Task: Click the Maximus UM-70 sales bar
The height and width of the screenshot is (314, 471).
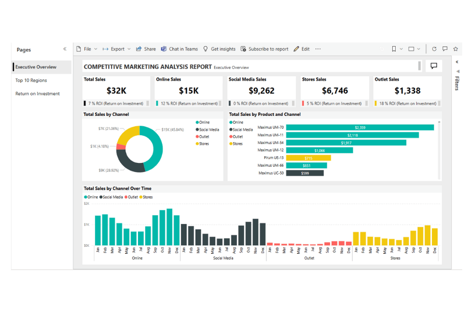Action: pyautogui.click(x=359, y=128)
